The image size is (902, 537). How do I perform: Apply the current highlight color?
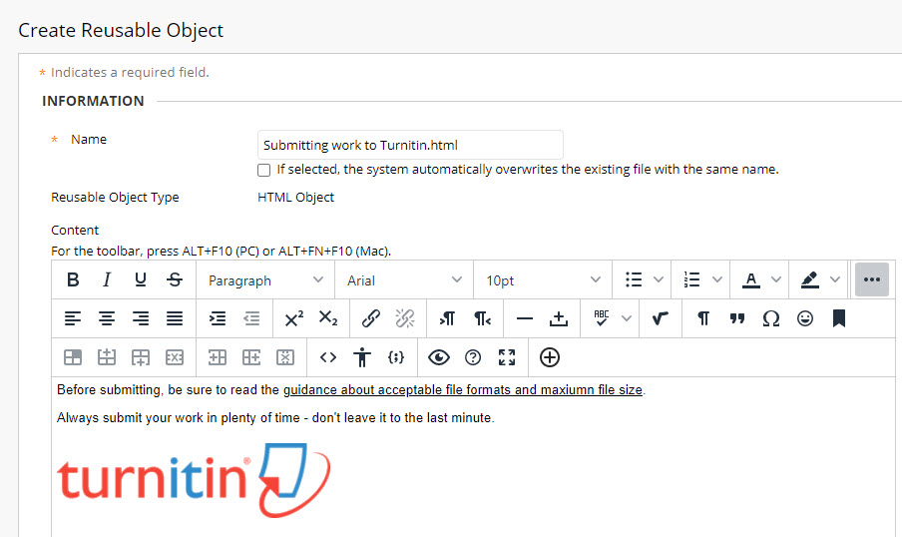810,279
